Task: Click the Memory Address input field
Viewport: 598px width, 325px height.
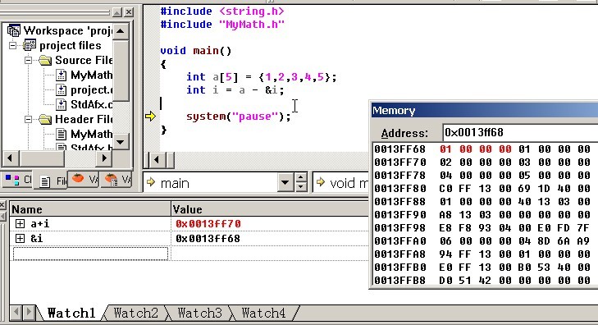Action: click(520, 133)
